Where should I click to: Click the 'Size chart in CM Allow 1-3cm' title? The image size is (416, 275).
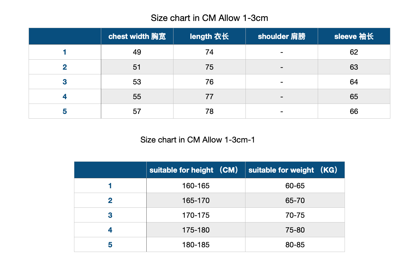(209, 18)
